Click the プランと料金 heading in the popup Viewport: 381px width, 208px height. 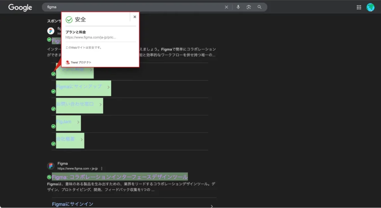(76, 32)
